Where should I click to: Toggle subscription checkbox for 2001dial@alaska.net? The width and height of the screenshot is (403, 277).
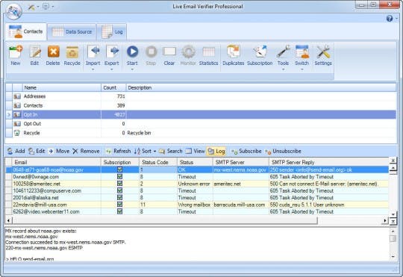coord(119,197)
